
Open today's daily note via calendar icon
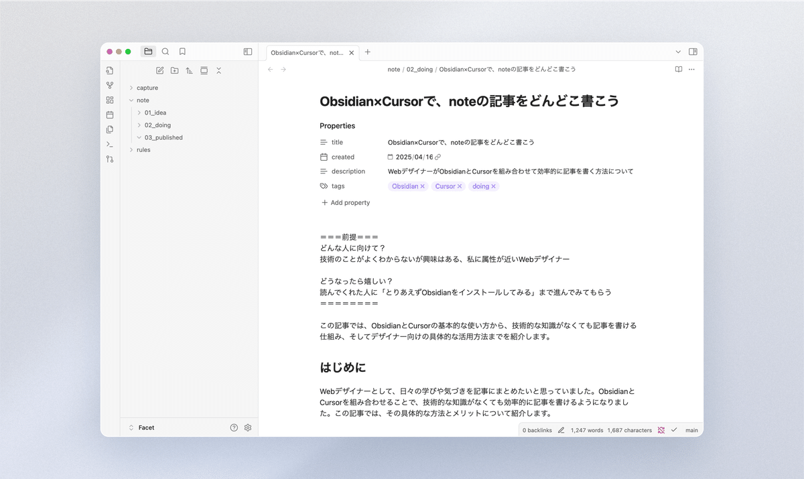click(x=109, y=115)
